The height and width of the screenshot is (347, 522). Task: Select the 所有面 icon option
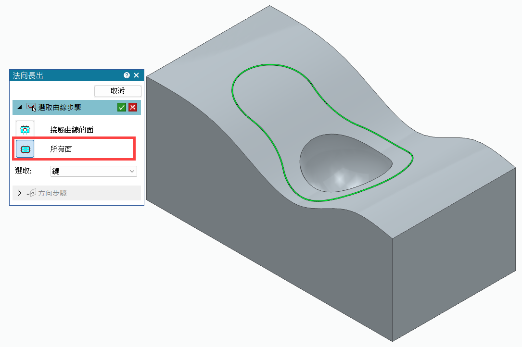25,149
